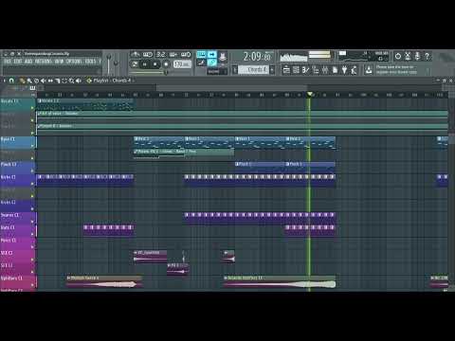Select the delete tool in playlist toolbar
Image resolution: width=455 pixels, height=341 pixels.
(x=36, y=81)
